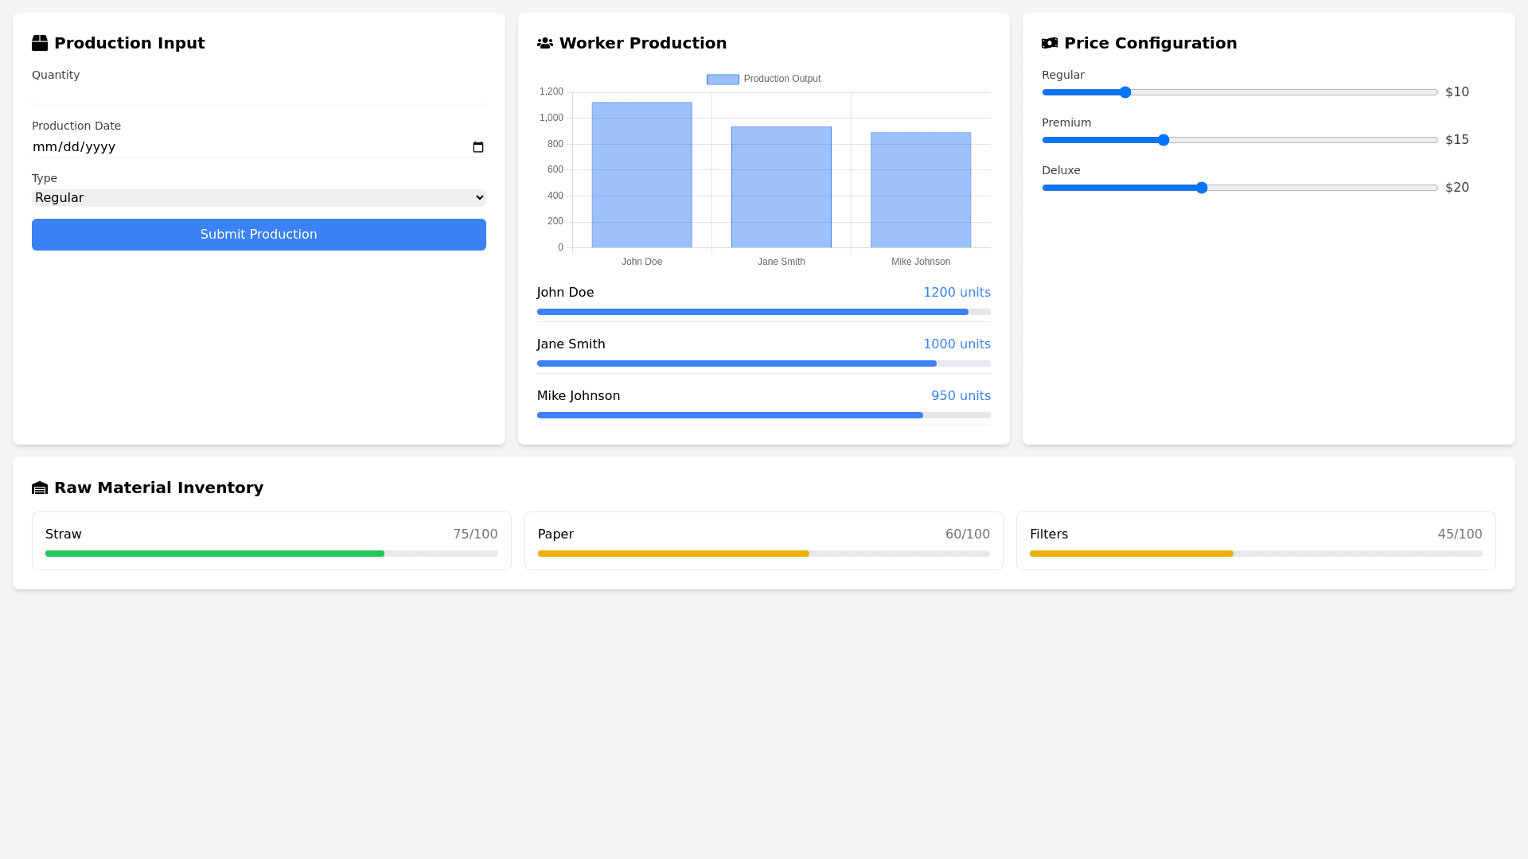Click the Raw Material Inventory box icon

(39, 488)
